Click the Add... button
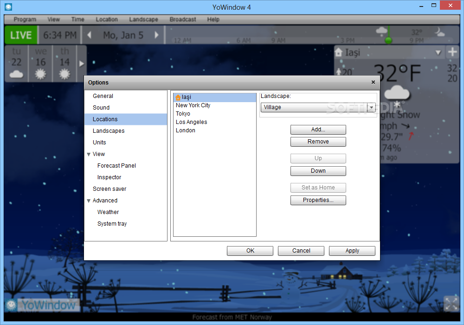 click(318, 130)
